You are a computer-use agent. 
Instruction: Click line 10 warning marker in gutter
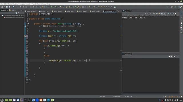(x=25, y=36)
